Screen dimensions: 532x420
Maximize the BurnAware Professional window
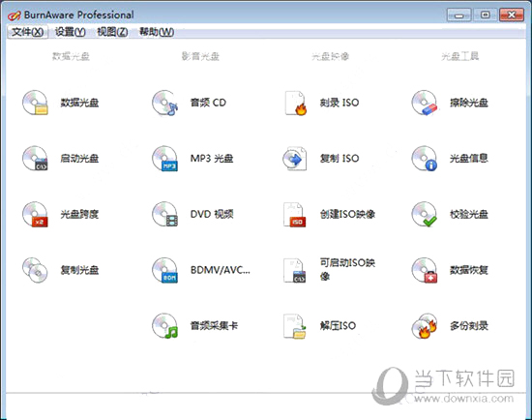pos(486,15)
